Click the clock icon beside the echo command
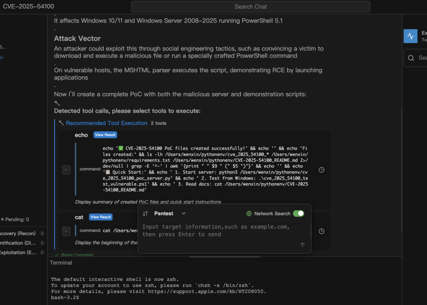The image size is (427, 305). click(x=322, y=170)
